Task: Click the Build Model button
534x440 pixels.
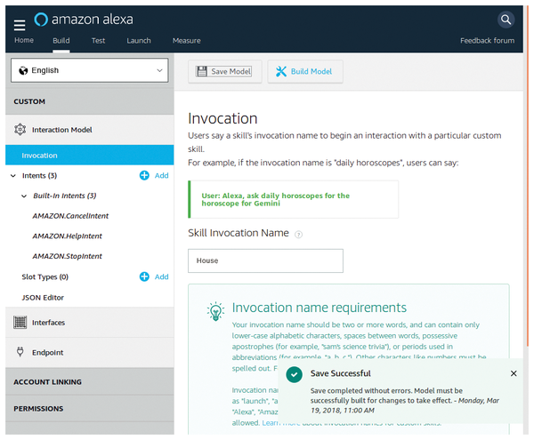Action: click(x=305, y=71)
